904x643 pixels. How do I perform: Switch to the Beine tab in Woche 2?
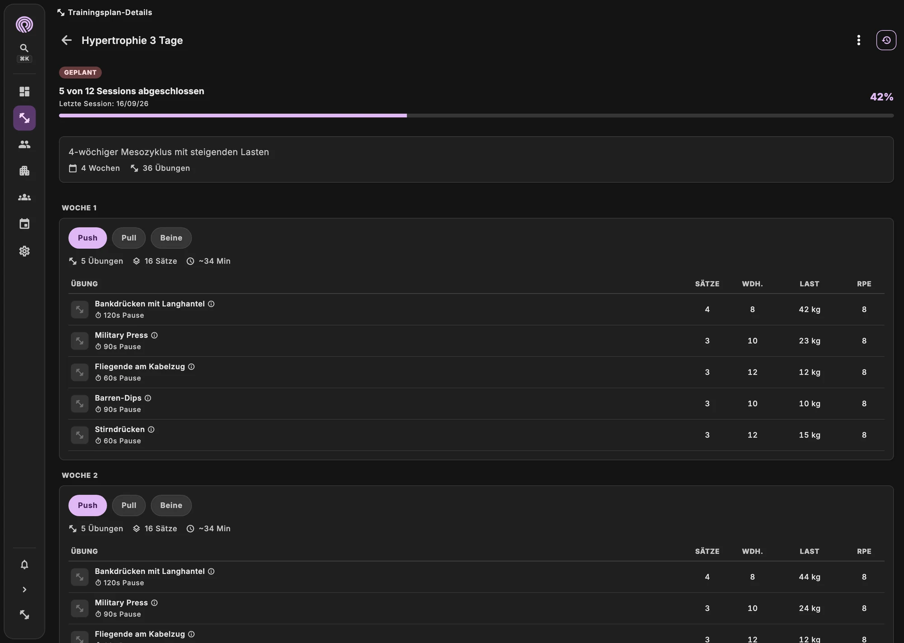pyautogui.click(x=171, y=506)
